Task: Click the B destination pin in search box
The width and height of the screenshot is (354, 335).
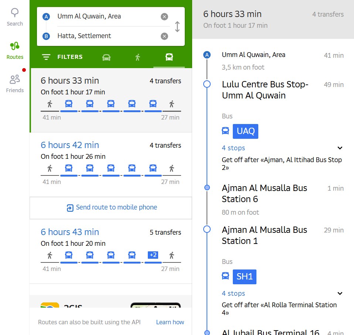Action: point(46,36)
